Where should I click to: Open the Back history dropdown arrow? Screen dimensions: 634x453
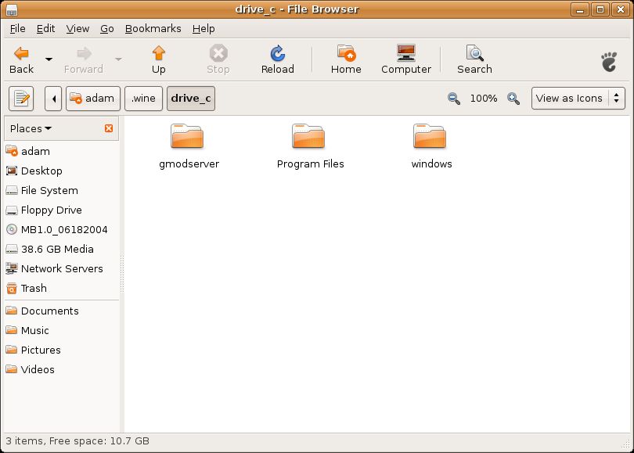click(x=49, y=59)
